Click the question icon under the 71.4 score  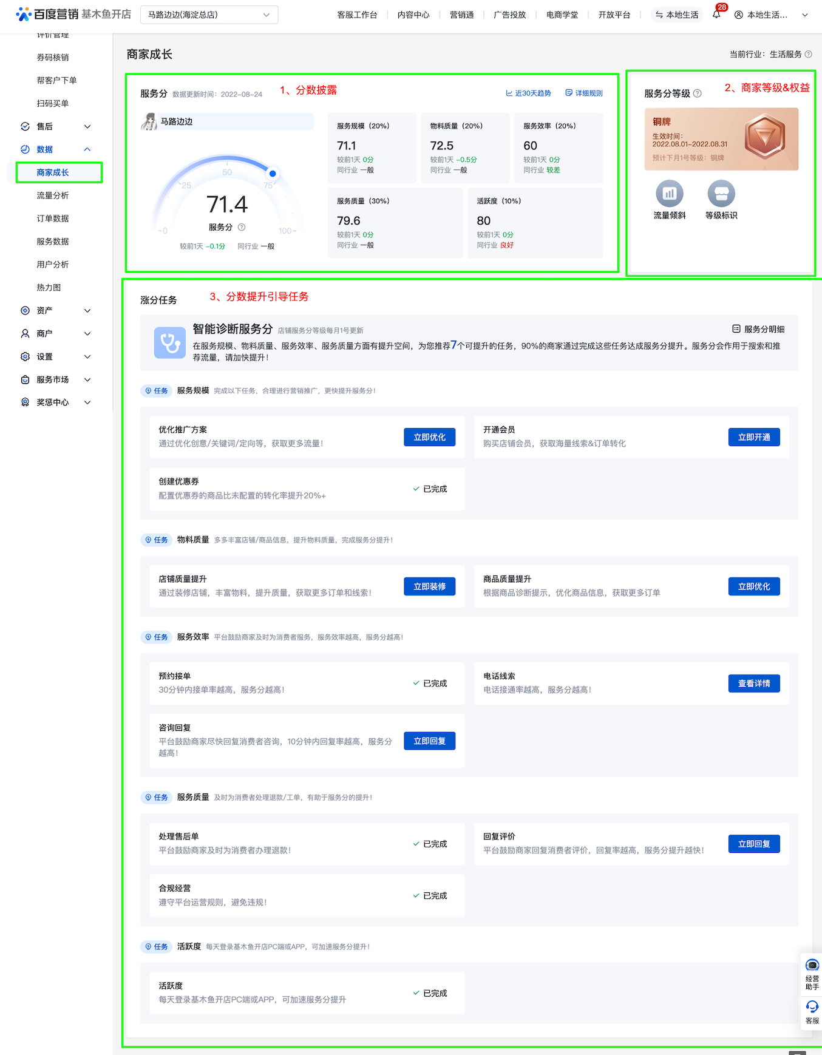[x=242, y=227]
